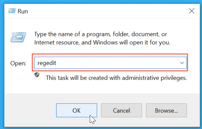202x129 pixels.
Task: Expand the Open command history dropdown
Action: (x=182, y=63)
